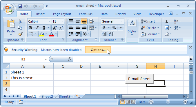Screen dimensions: 196x107
Task: Click the E-mail Sheet button
Action: (139, 79)
